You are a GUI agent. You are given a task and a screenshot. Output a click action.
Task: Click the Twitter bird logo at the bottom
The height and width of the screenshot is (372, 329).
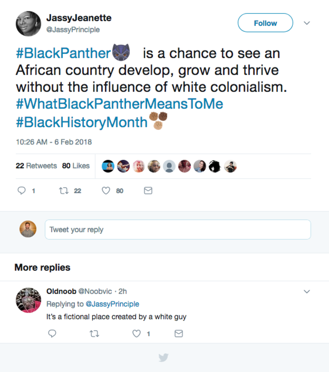click(x=164, y=357)
